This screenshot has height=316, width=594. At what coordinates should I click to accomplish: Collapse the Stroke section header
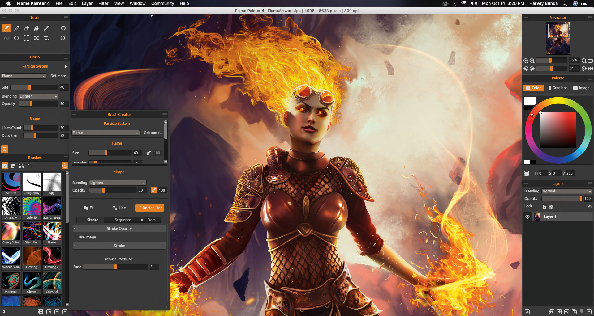coord(119,246)
